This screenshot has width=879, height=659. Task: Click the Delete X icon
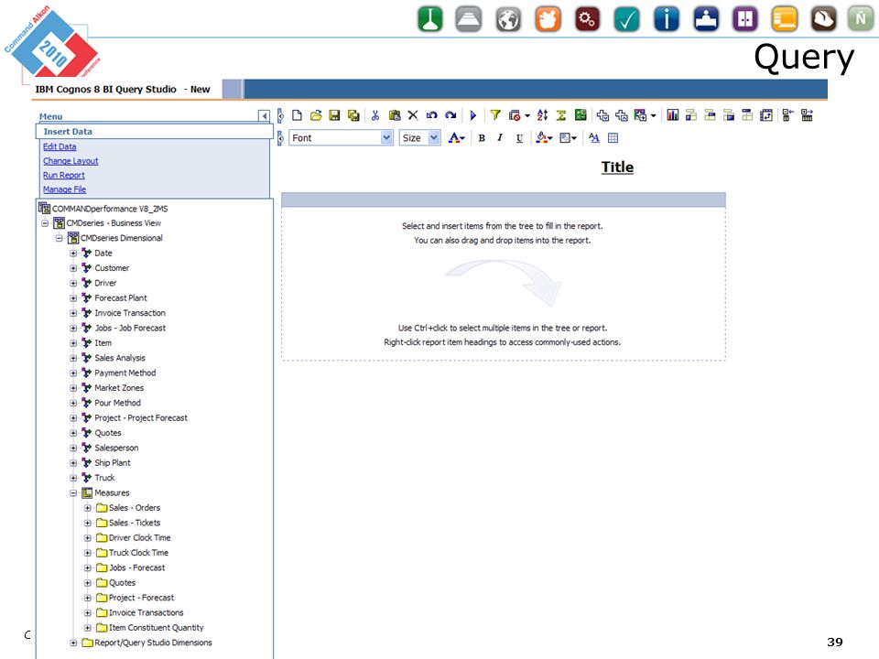(x=413, y=115)
